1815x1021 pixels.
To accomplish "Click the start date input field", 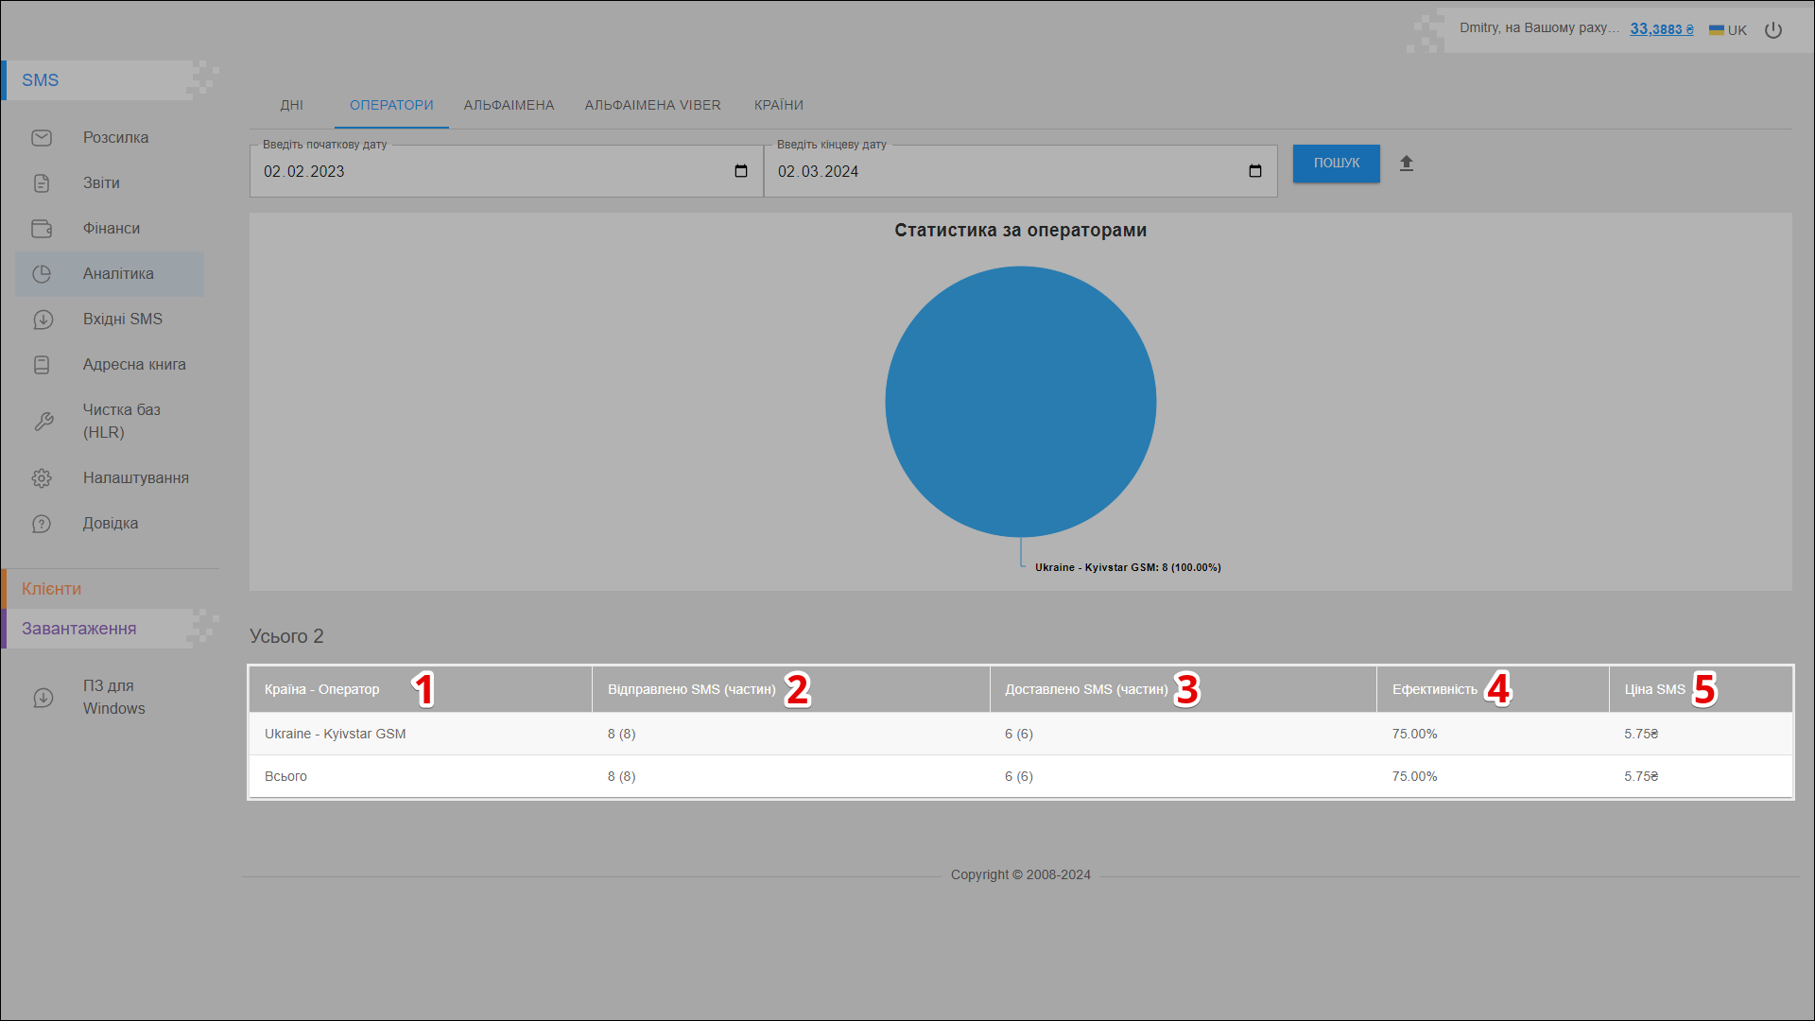I will point(473,171).
